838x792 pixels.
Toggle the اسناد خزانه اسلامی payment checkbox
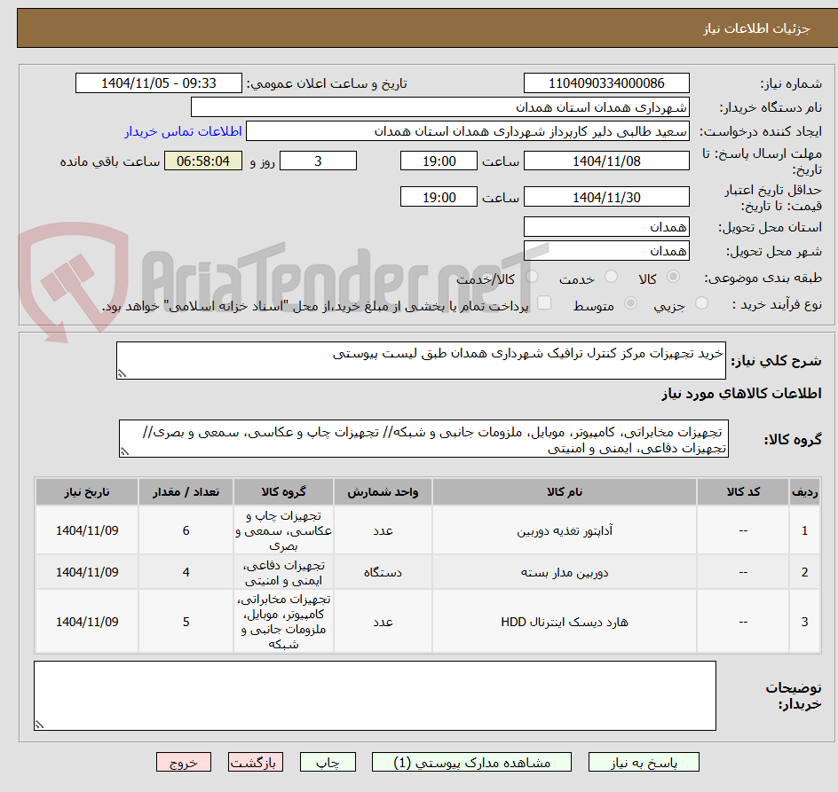pos(544,302)
